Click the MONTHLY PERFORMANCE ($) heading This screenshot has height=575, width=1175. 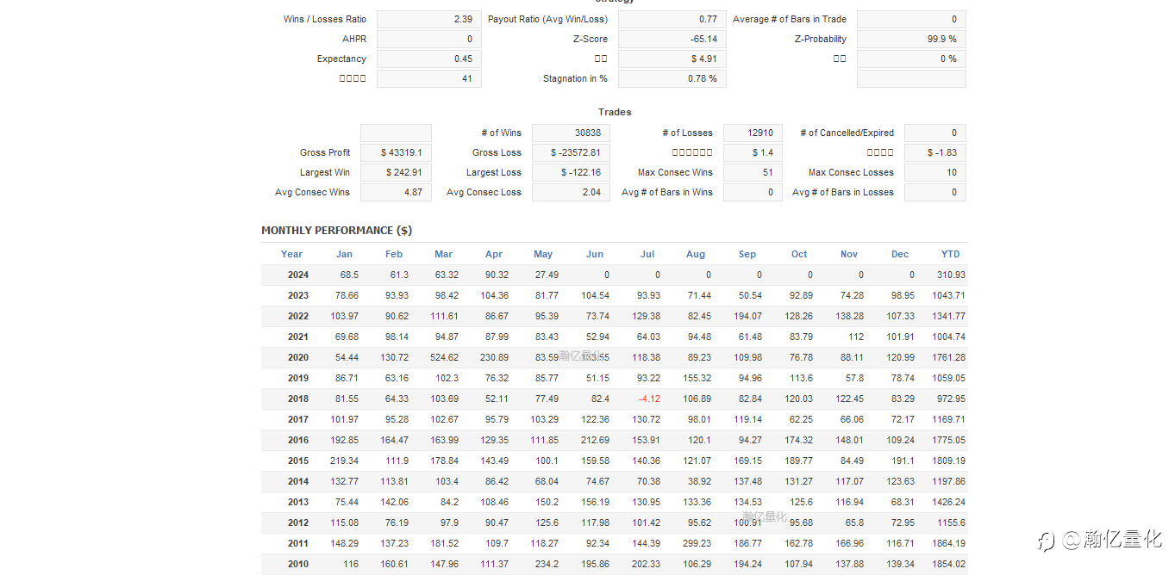[x=336, y=231]
